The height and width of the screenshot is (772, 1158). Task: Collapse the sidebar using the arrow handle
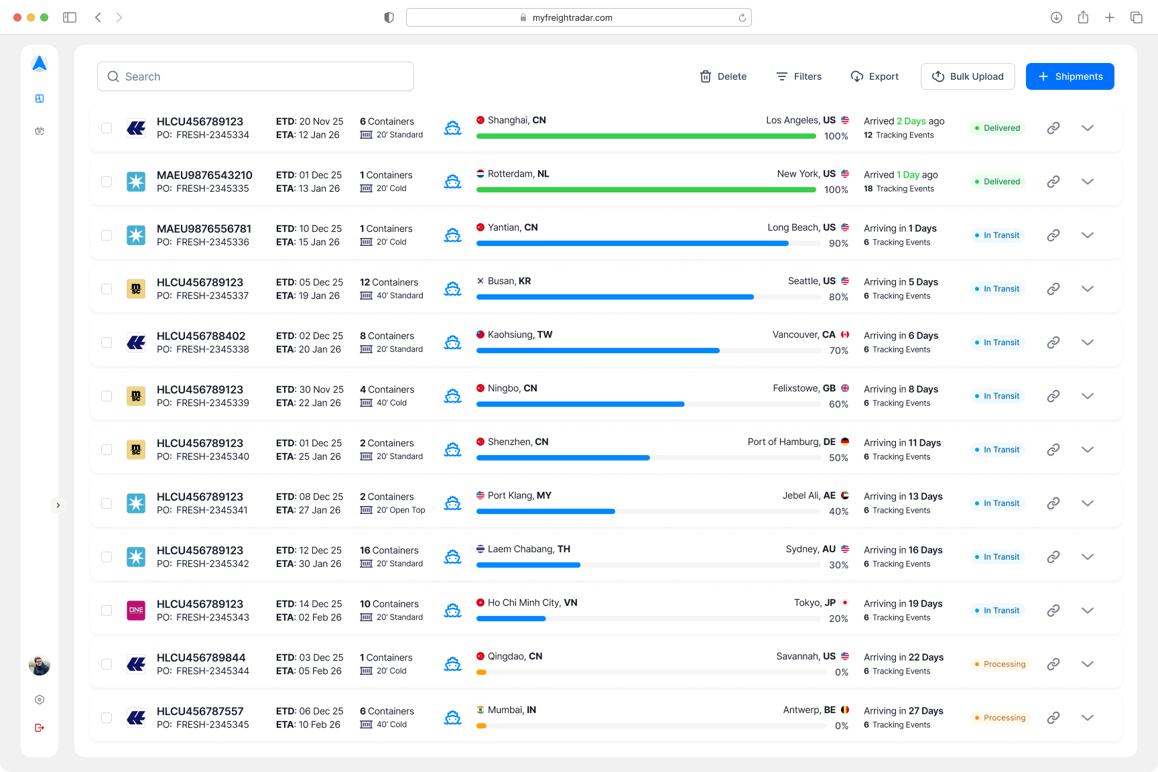[58, 505]
